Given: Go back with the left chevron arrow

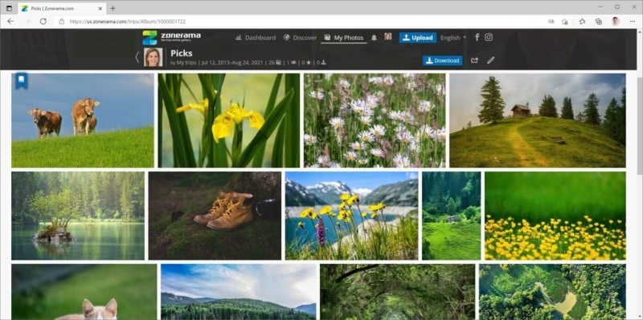Looking at the screenshot, I should pos(137,57).
